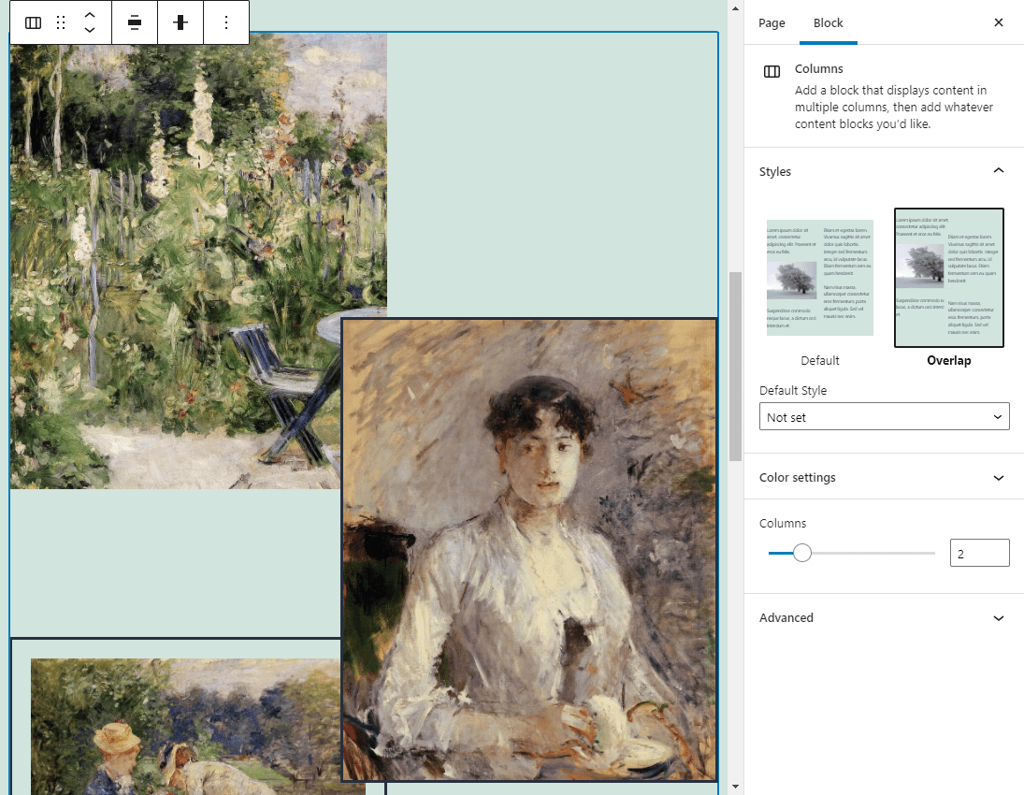Click the Columns block type icon in toolbar

point(33,23)
